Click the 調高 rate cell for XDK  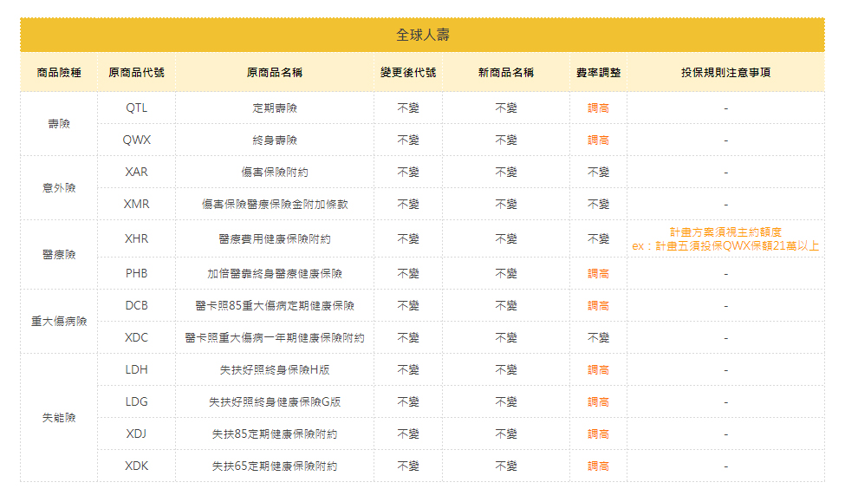tap(598, 466)
